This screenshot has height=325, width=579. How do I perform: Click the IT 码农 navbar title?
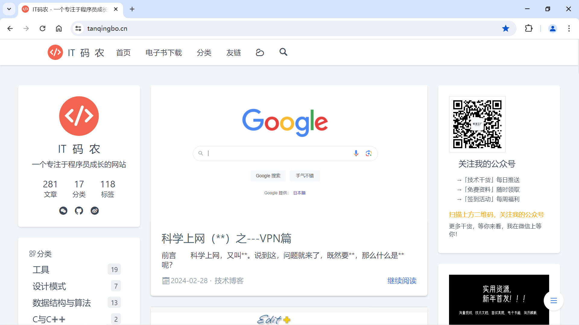[x=86, y=53]
